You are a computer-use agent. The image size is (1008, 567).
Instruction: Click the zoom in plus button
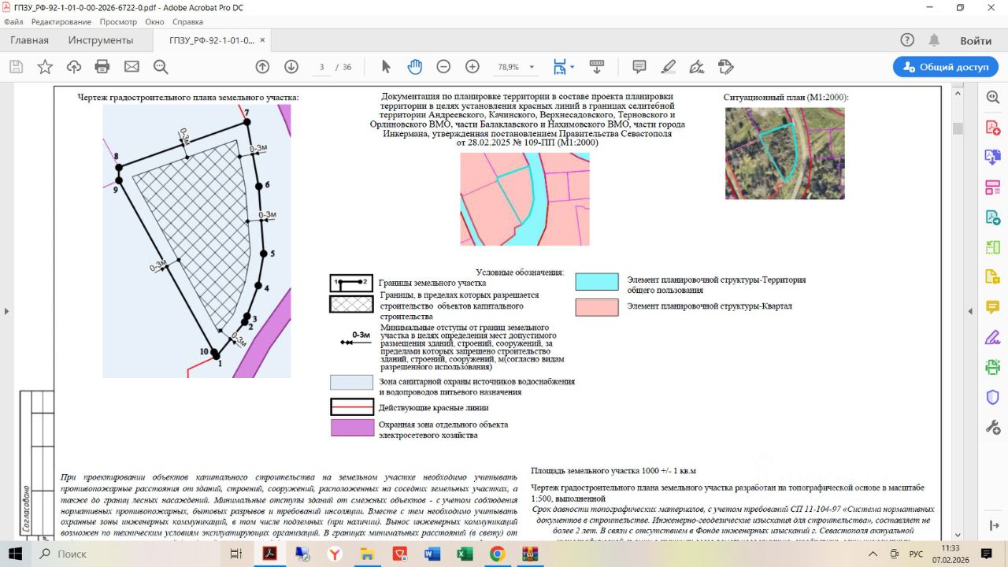click(x=472, y=67)
